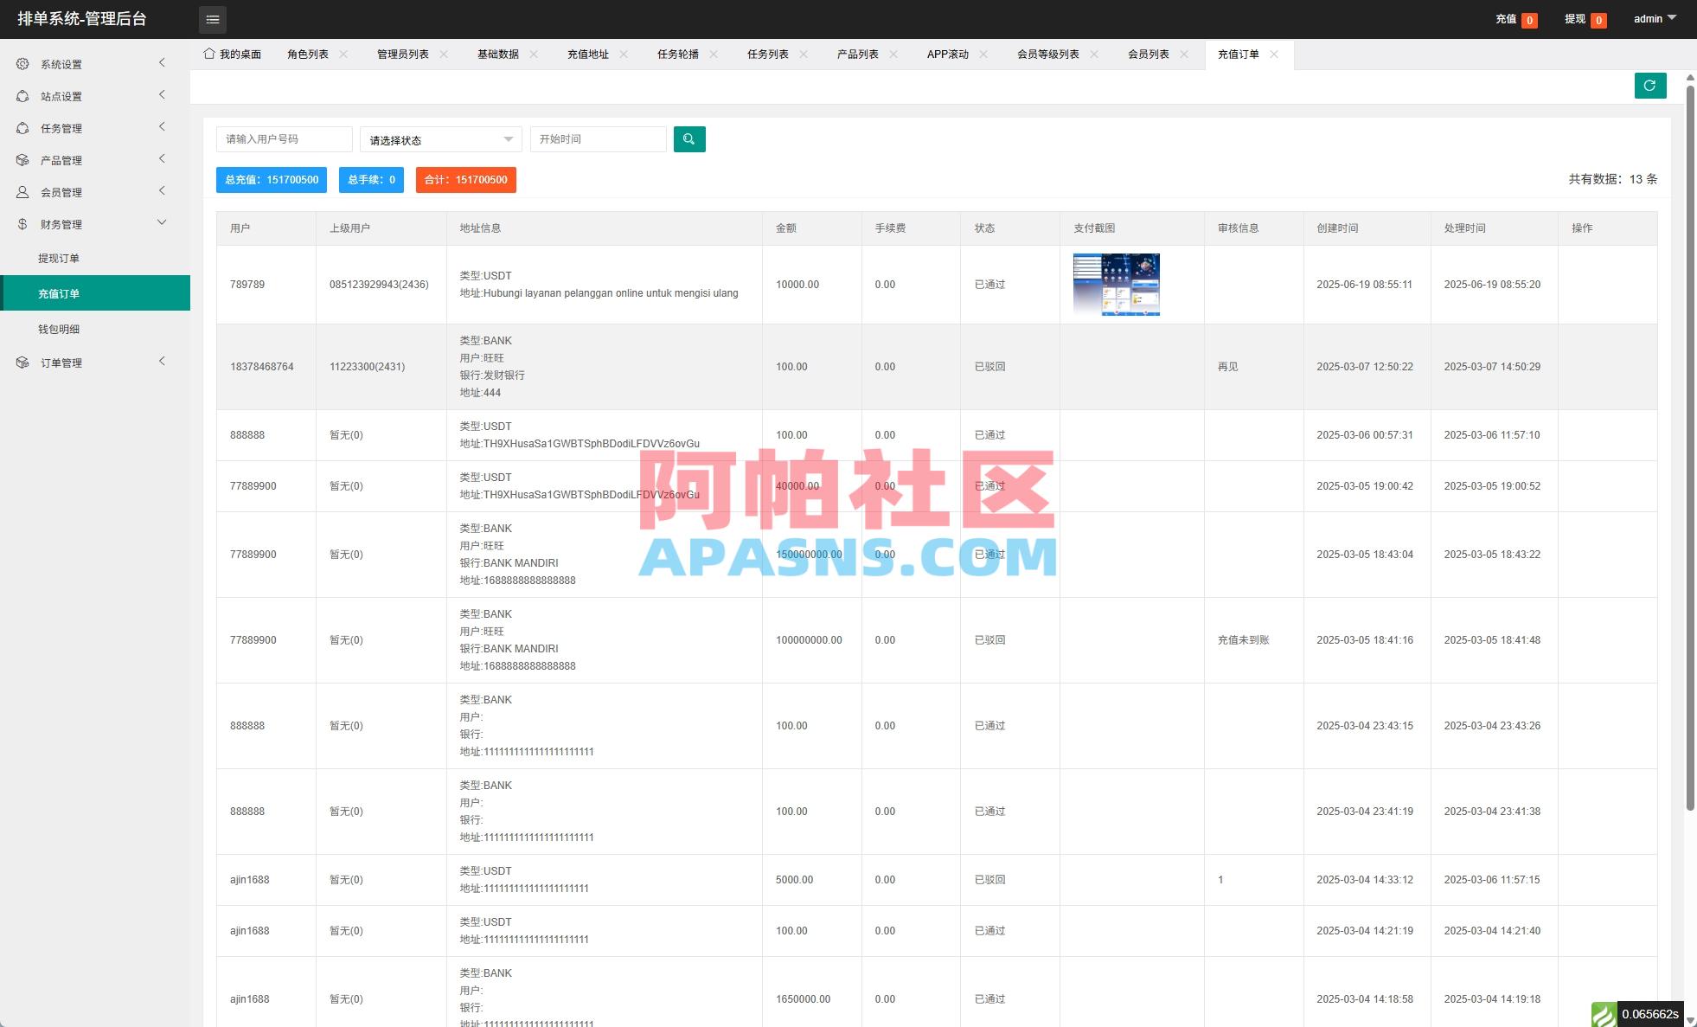Switch to the 会员列表 tab
The image size is (1697, 1027).
click(1149, 54)
